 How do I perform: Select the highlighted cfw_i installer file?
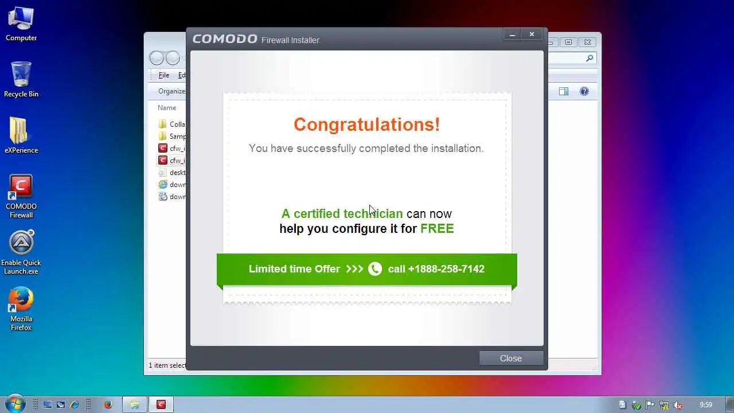pyautogui.click(x=171, y=161)
